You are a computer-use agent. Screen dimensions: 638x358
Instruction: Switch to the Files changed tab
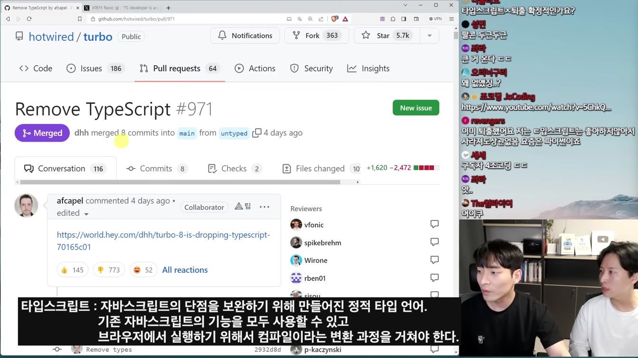[x=321, y=169]
